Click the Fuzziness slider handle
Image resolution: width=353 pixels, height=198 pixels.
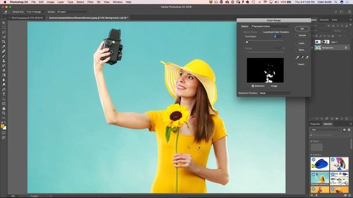click(x=247, y=42)
